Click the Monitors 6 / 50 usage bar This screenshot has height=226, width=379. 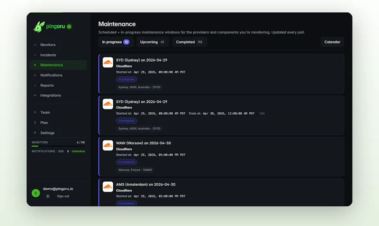tap(58, 146)
